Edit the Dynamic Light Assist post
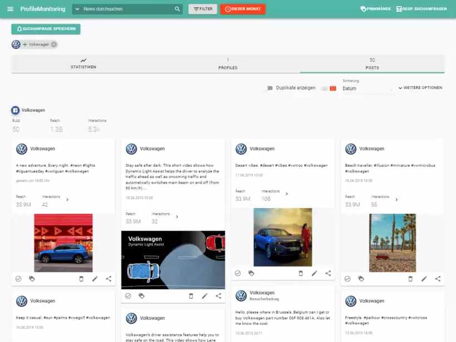 coord(205,296)
